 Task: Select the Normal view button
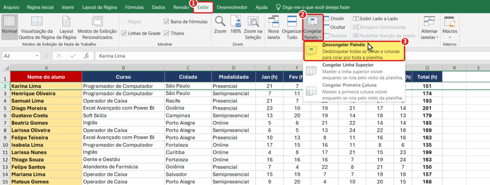[x=10, y=27]
